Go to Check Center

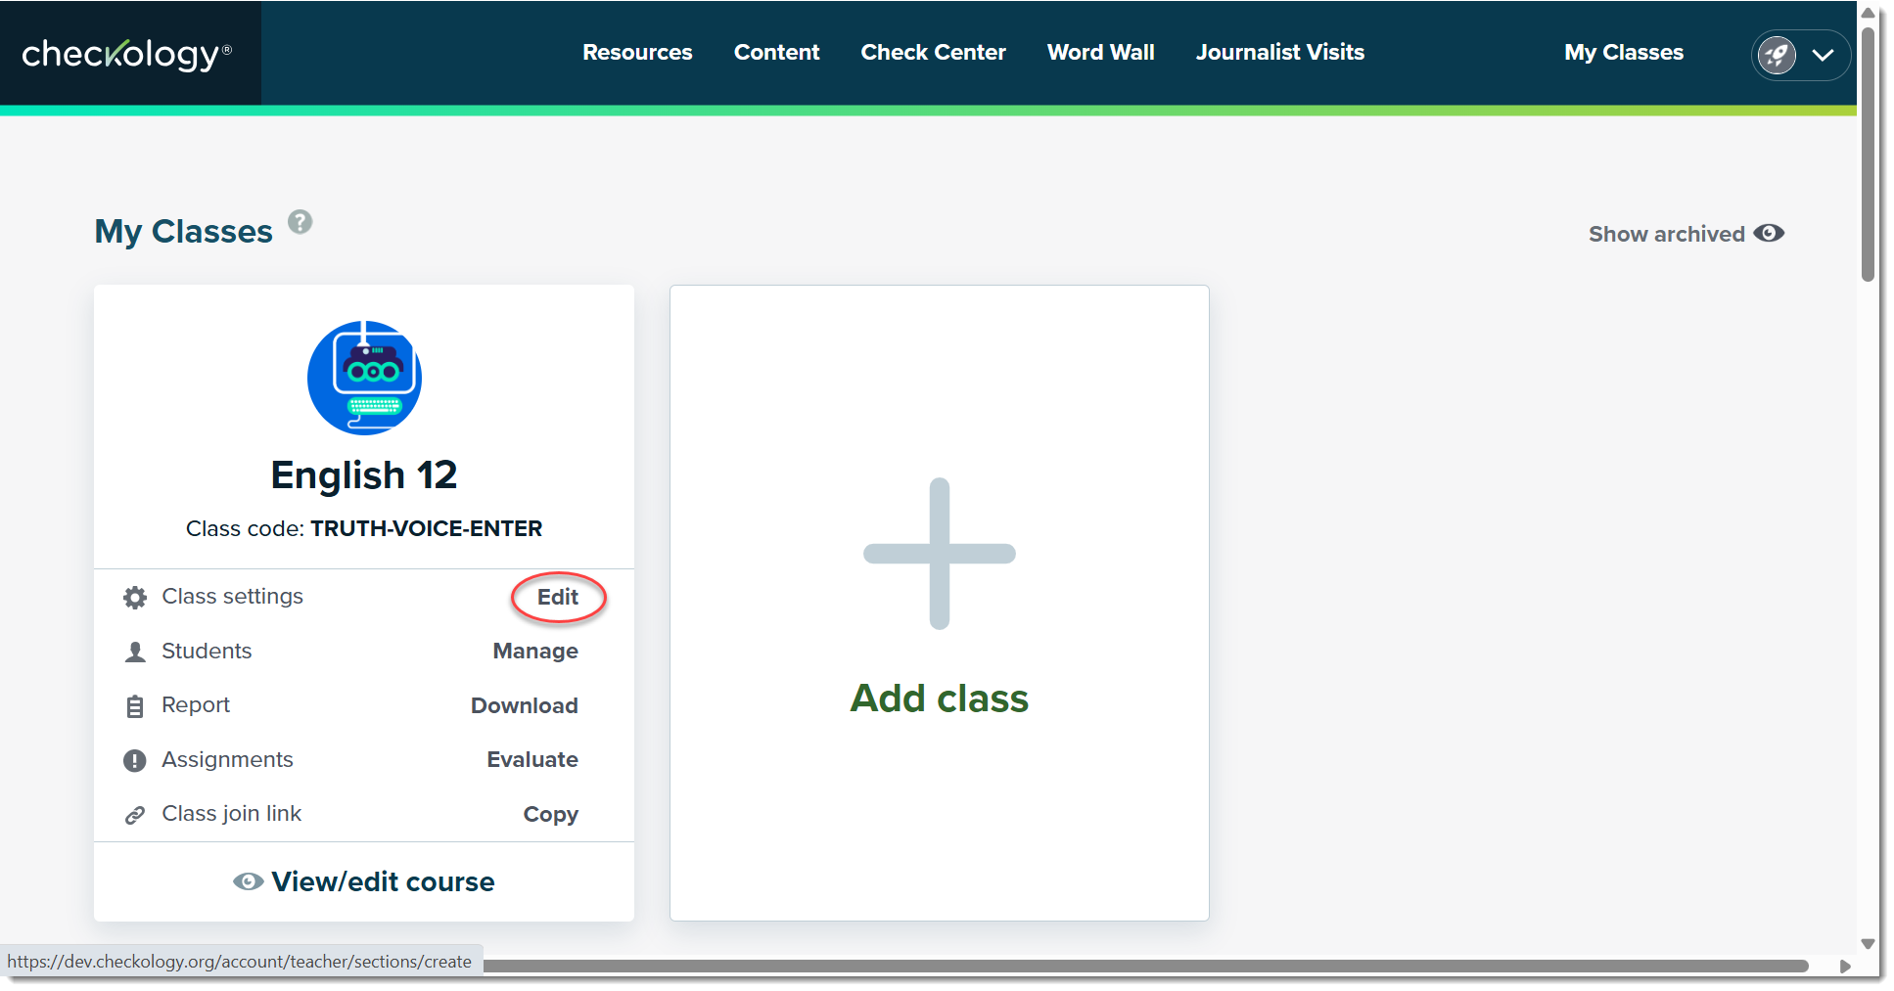point(933,53)
